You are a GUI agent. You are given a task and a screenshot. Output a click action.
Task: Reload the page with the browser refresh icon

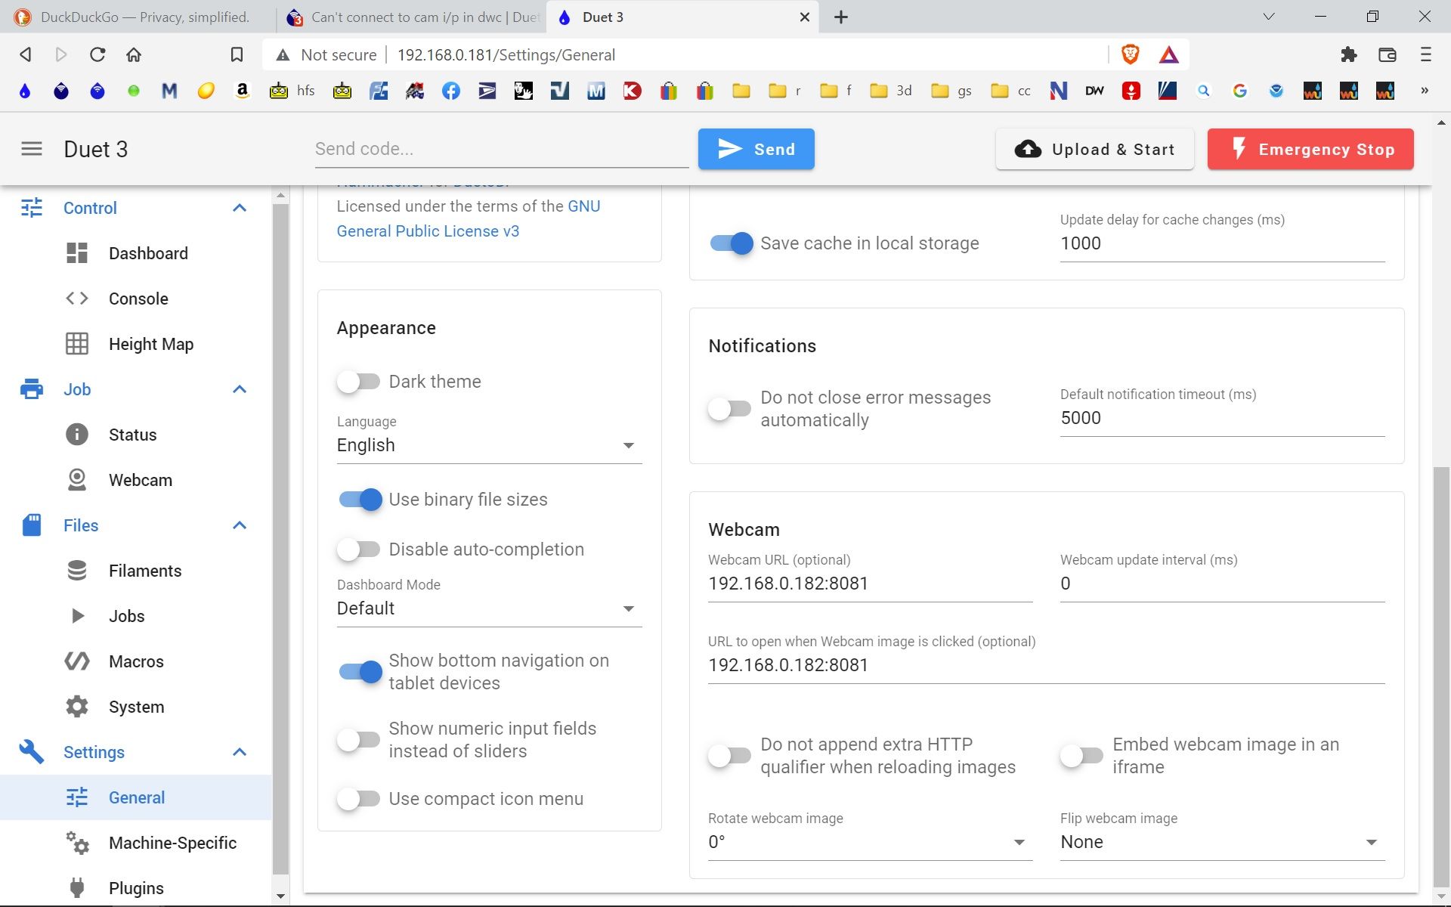[97, 54]
